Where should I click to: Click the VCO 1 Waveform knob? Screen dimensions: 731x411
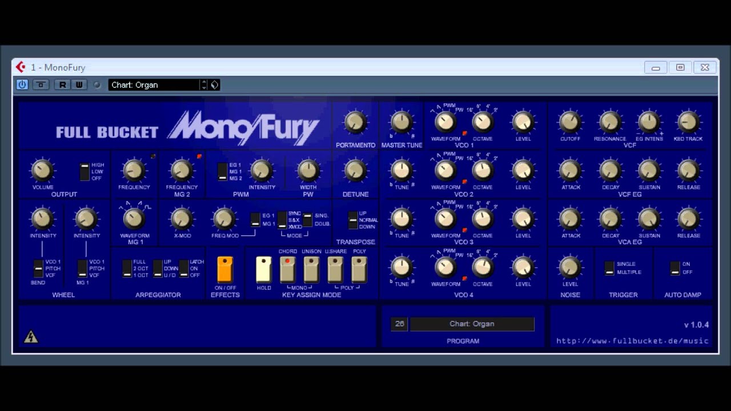(445, 122)
